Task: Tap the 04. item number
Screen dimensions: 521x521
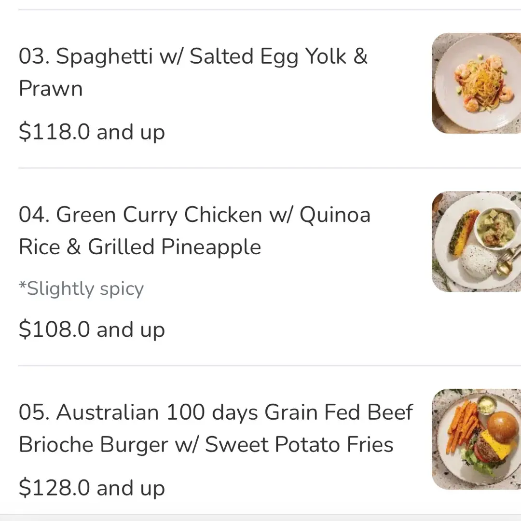Action: pyautogui.click(x=34, y=215)
